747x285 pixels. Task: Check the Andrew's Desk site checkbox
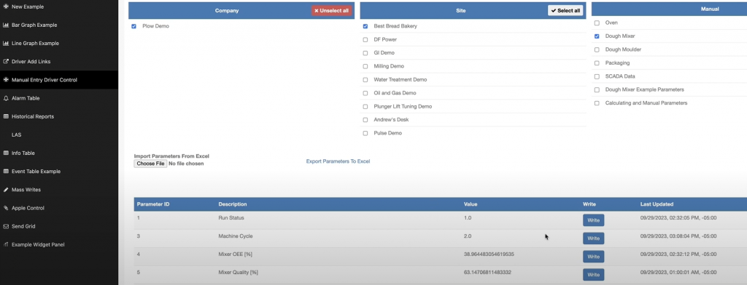pyautogui.click(x=365, y=120)
